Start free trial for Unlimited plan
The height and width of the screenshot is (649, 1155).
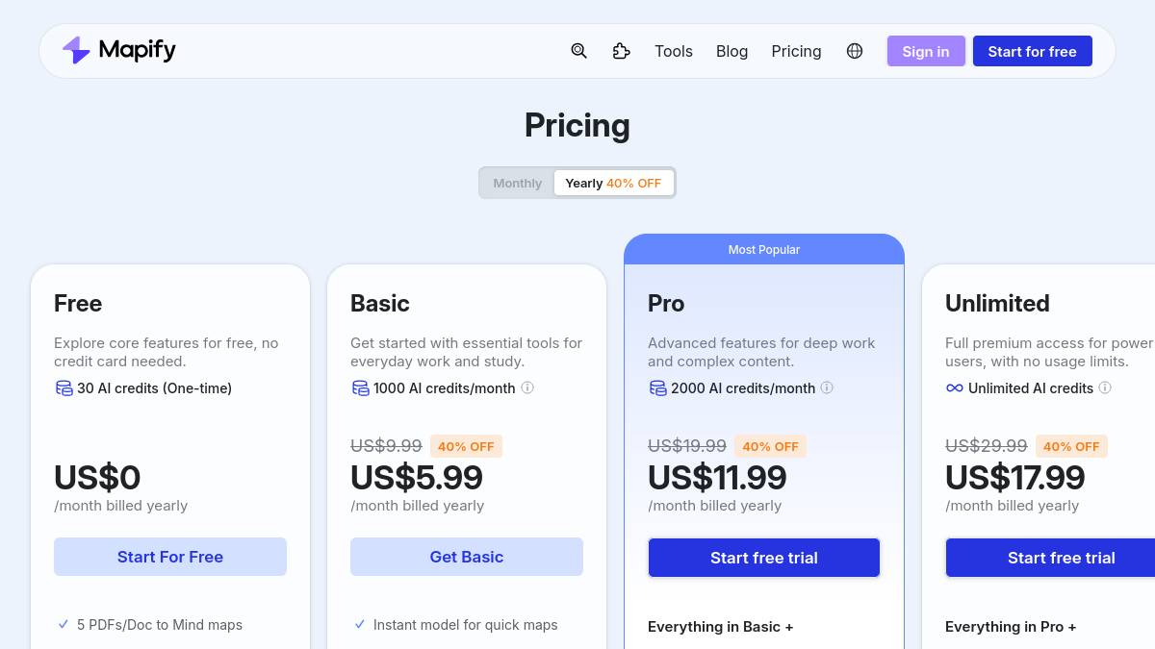coord(1061,558)
